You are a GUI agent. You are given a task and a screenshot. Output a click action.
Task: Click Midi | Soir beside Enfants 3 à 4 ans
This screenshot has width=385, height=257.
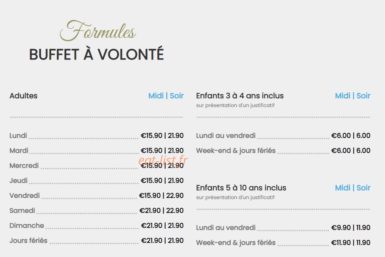[352, 96]
